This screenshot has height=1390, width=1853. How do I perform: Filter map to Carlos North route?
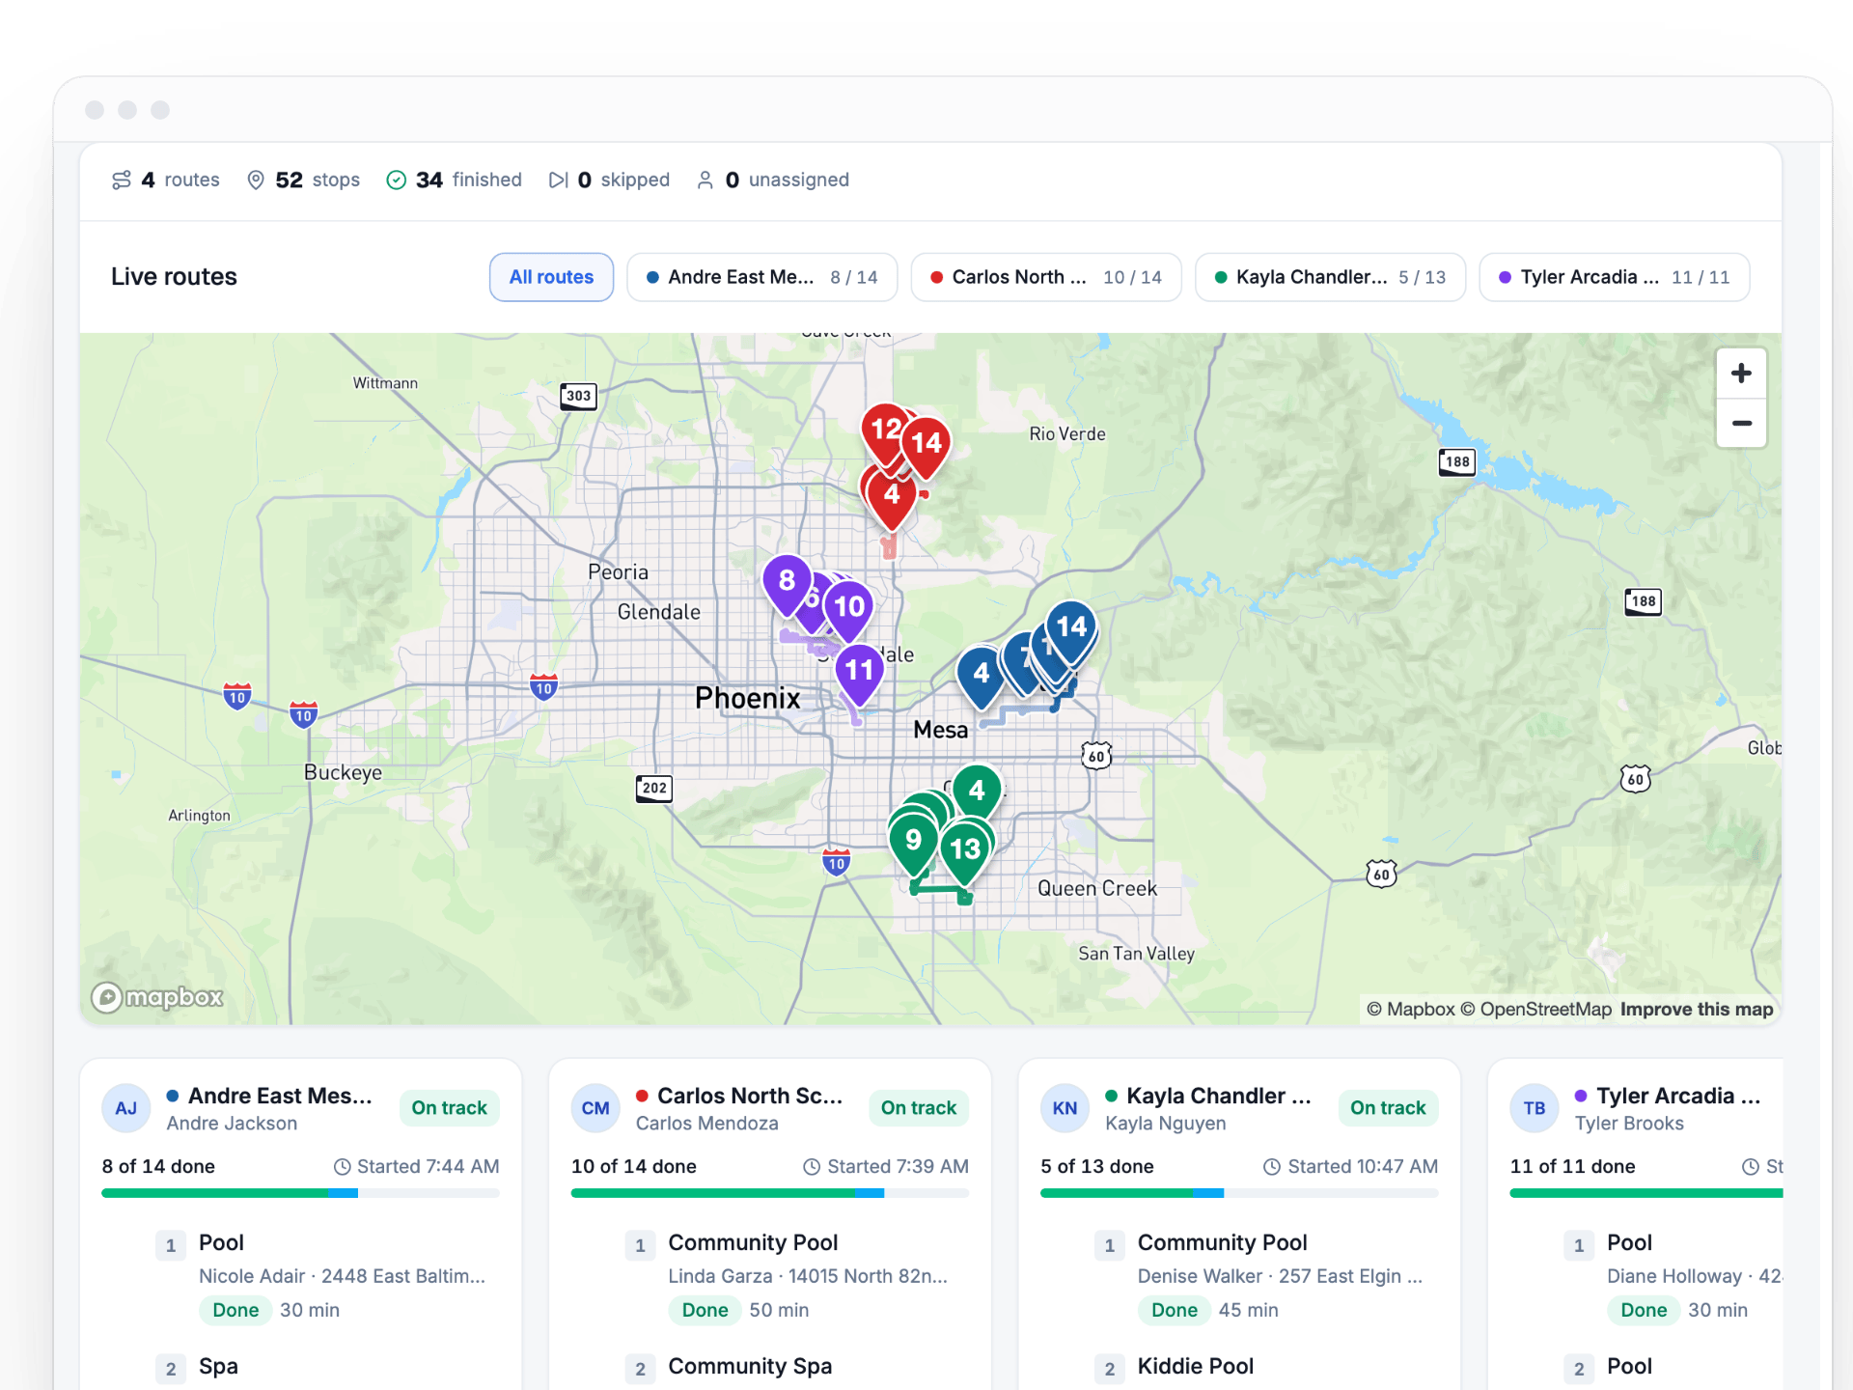[1046, 277]
